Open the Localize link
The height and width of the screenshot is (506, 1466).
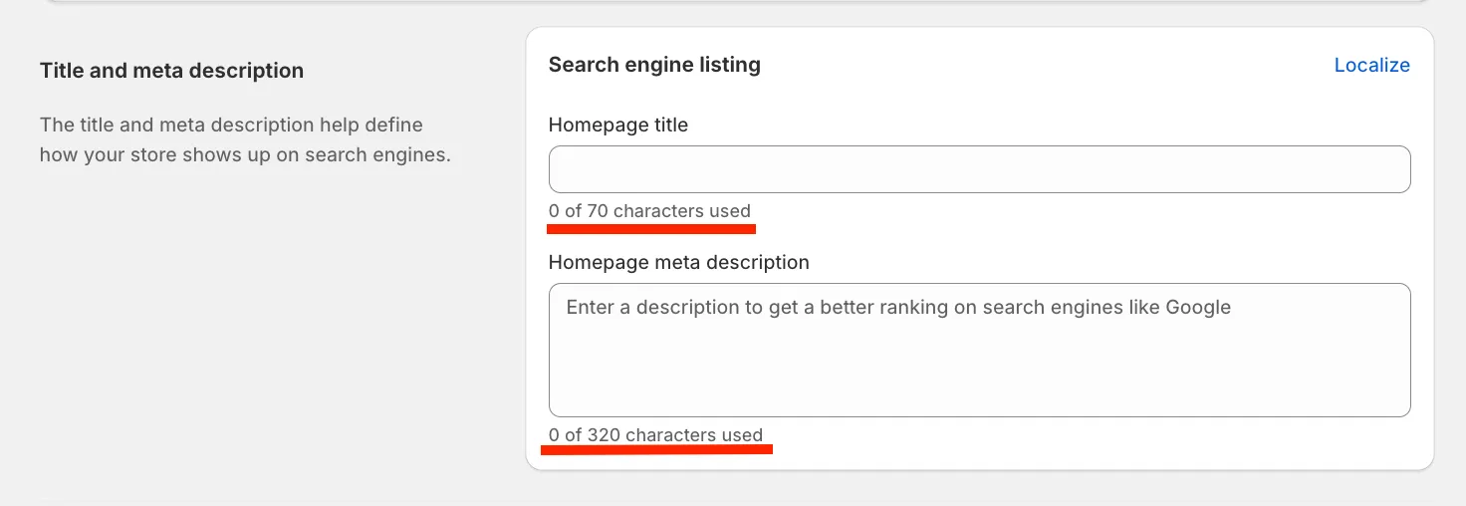pyautogui.click(x=1371, y=65)
